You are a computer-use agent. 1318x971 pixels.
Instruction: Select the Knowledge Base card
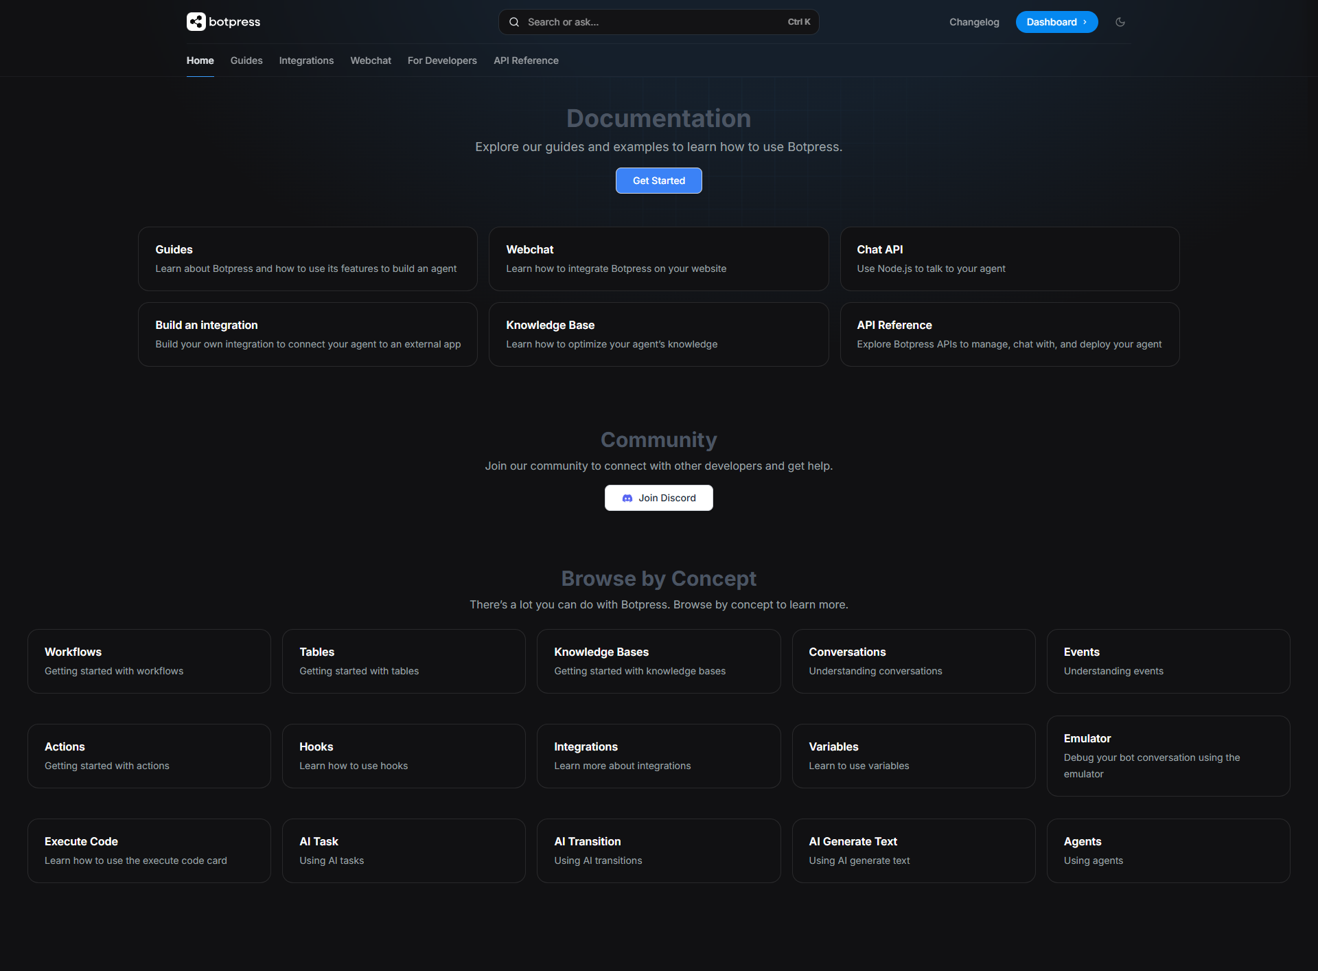(658, 334)
